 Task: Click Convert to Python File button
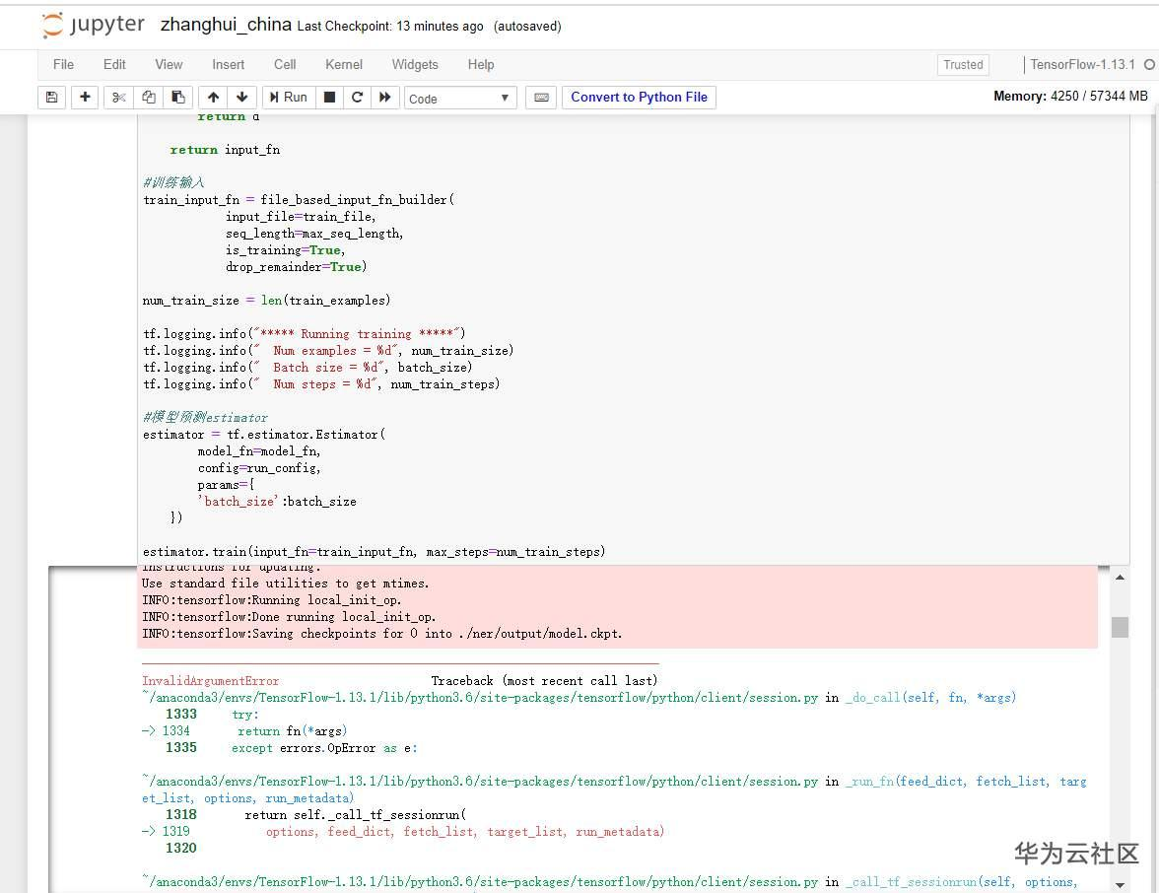(639, 98)
